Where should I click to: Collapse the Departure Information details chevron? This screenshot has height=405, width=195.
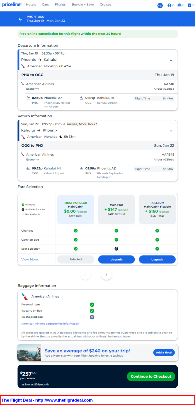171,60
